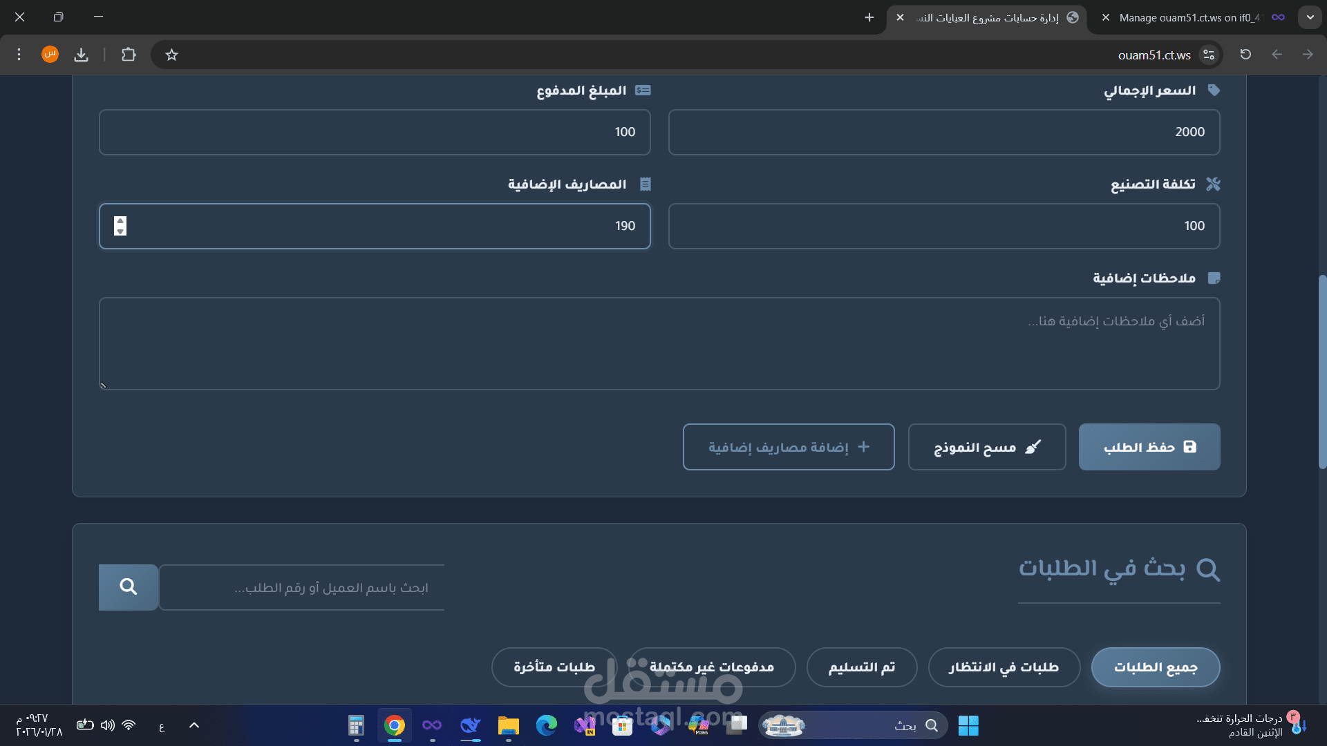Open the browser extensions puzzle icon
Viewport: 1327px width, 746px height.
pos(129,55)
